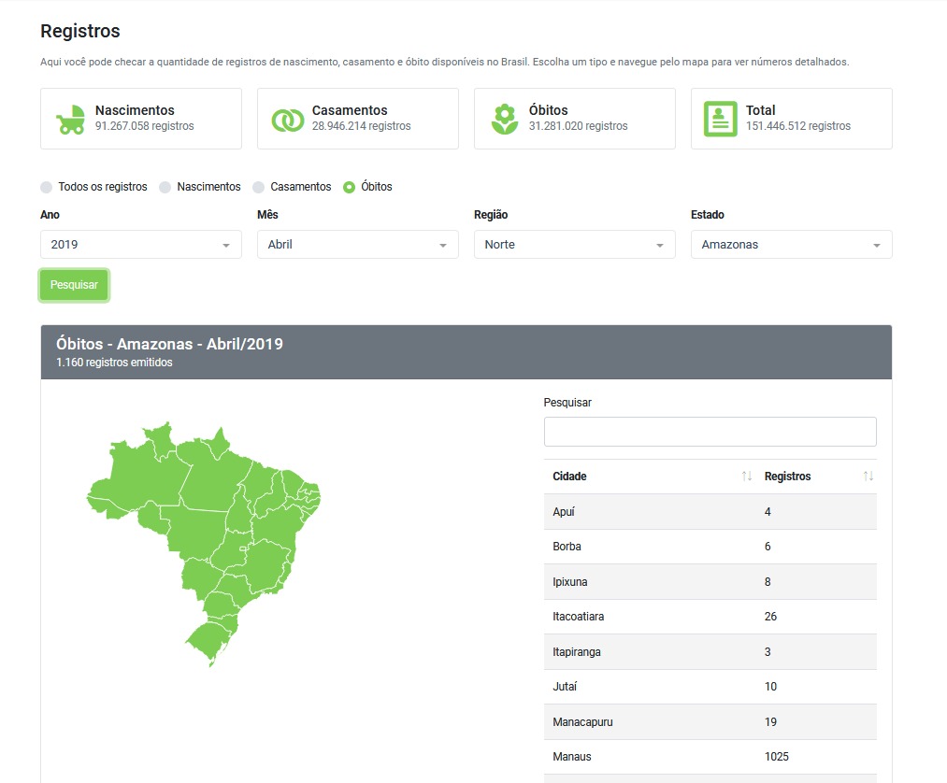Select the Manaus table row
Screen dimensions: 947x783
[x=710, y=757]
